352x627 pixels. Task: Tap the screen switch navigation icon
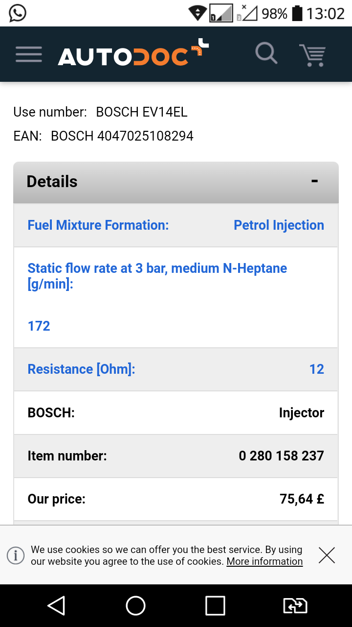point(295,606)
